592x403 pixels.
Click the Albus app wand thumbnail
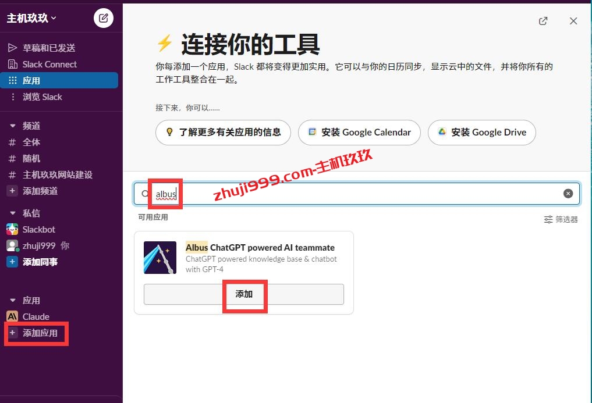(x=160, y=258)
